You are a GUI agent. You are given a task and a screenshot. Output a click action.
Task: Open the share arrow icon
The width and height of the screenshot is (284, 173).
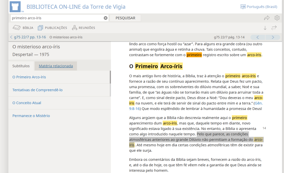click(267, 18)
